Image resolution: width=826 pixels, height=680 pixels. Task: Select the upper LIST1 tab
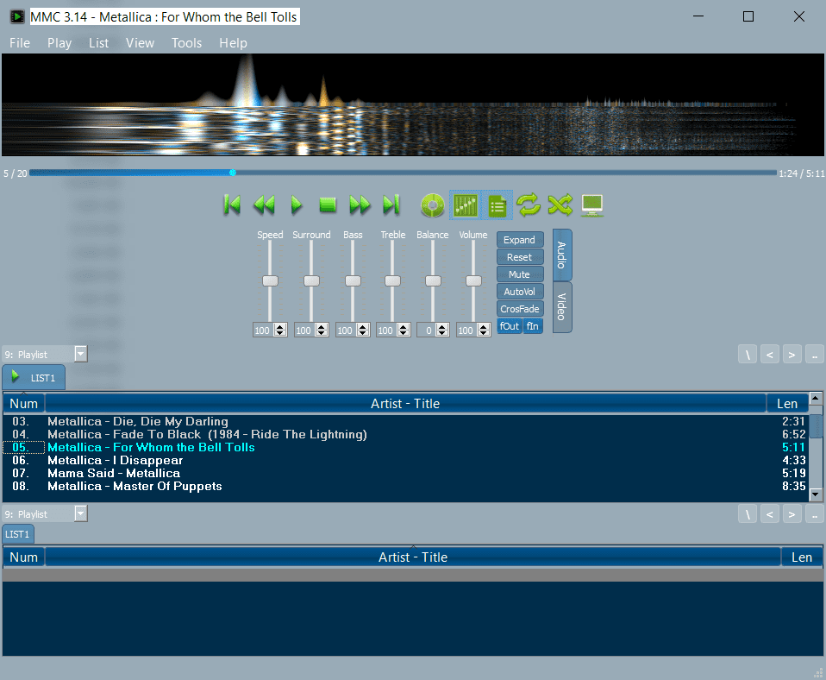pos(34,377)
